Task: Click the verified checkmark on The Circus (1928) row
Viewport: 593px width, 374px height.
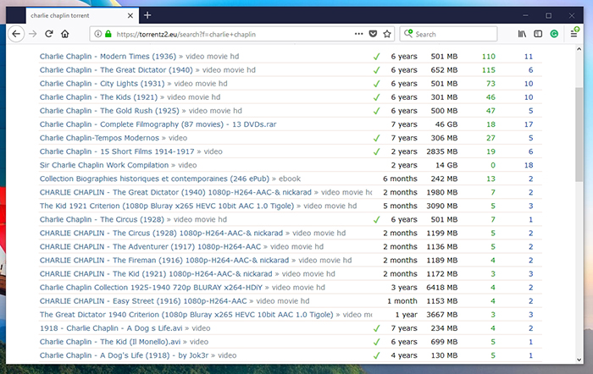Action: pos(377,220)
